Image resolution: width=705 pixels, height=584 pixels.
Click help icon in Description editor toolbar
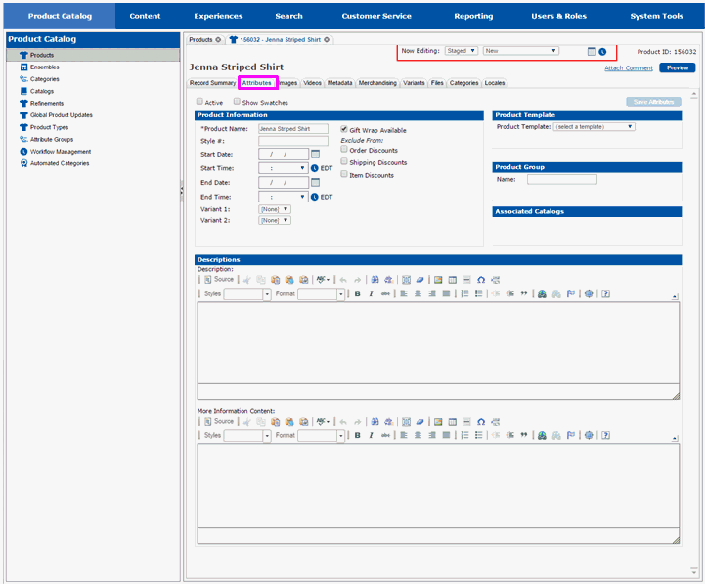click(x=606, y=293)
